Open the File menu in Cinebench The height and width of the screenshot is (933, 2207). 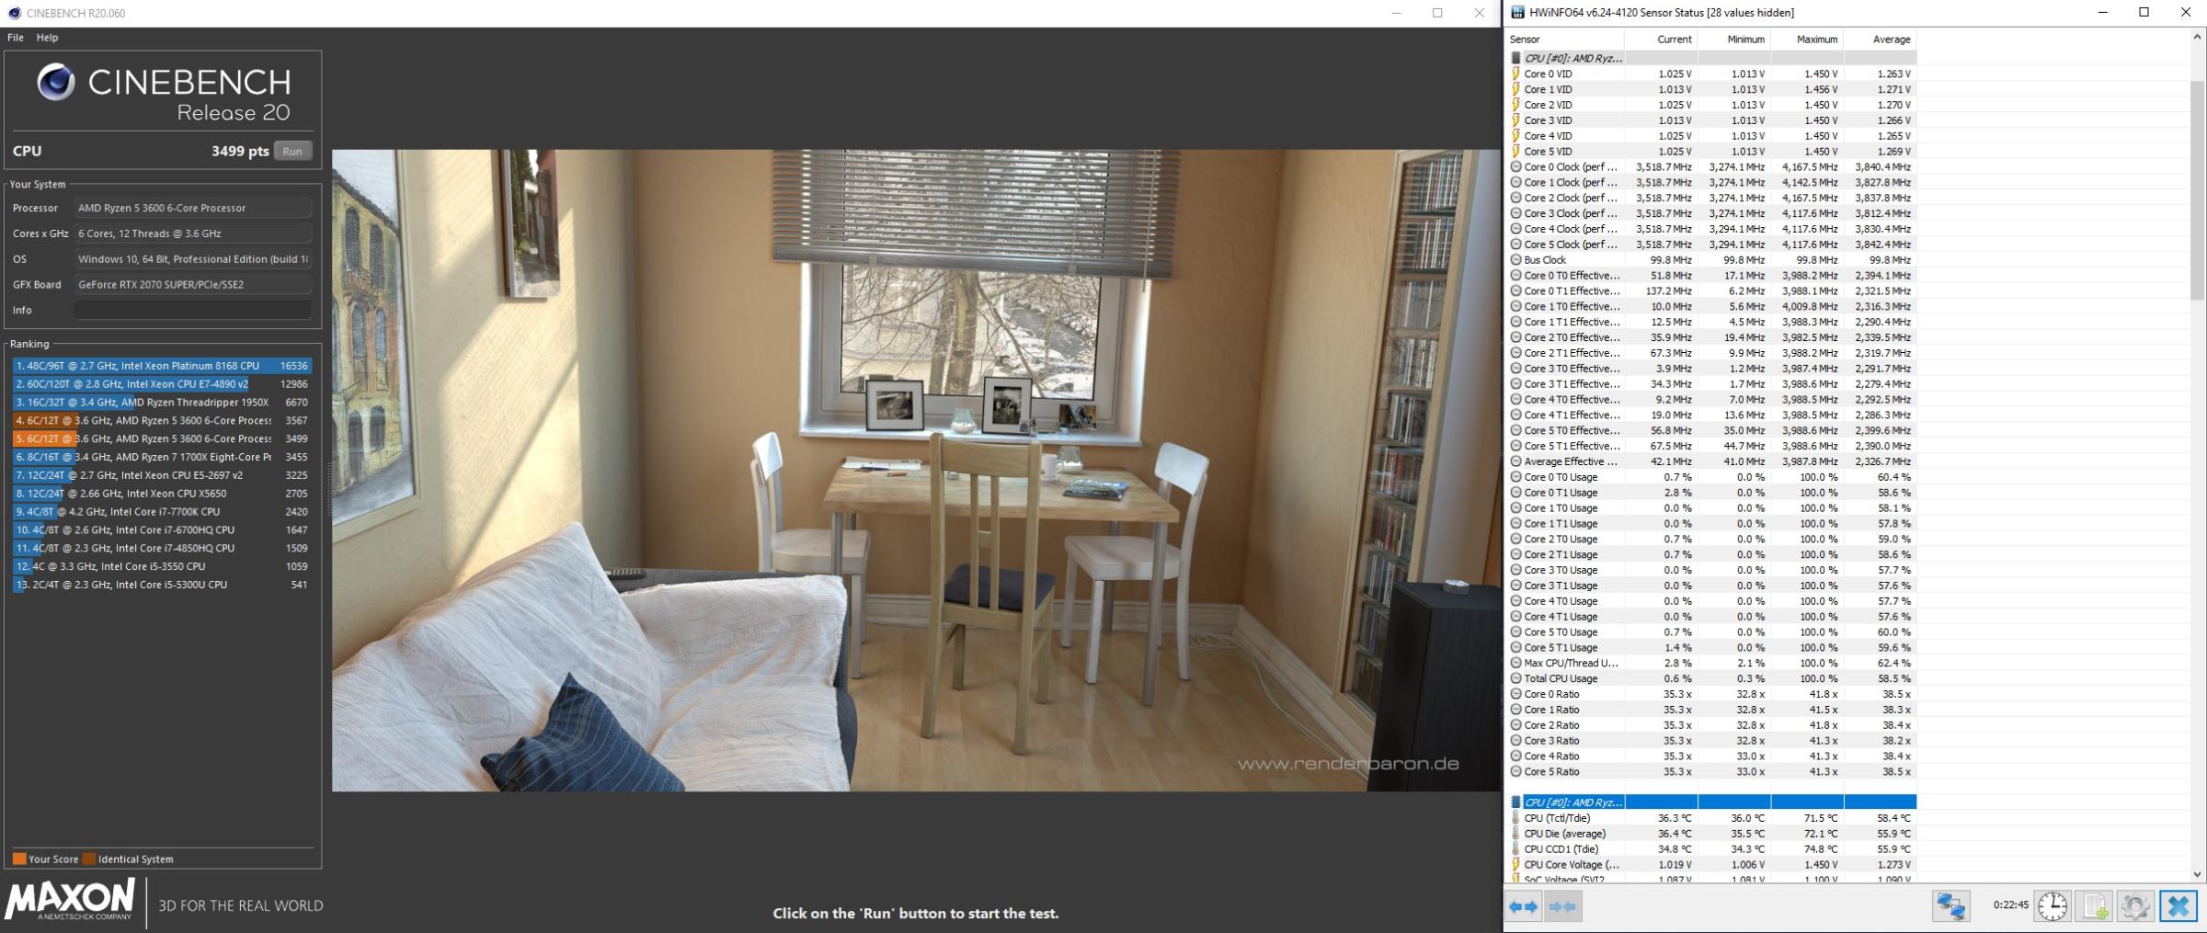pyautogui.click(x=16, y=38)
